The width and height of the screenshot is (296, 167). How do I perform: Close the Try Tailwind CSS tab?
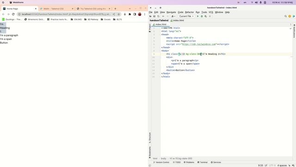coord(109,9)
